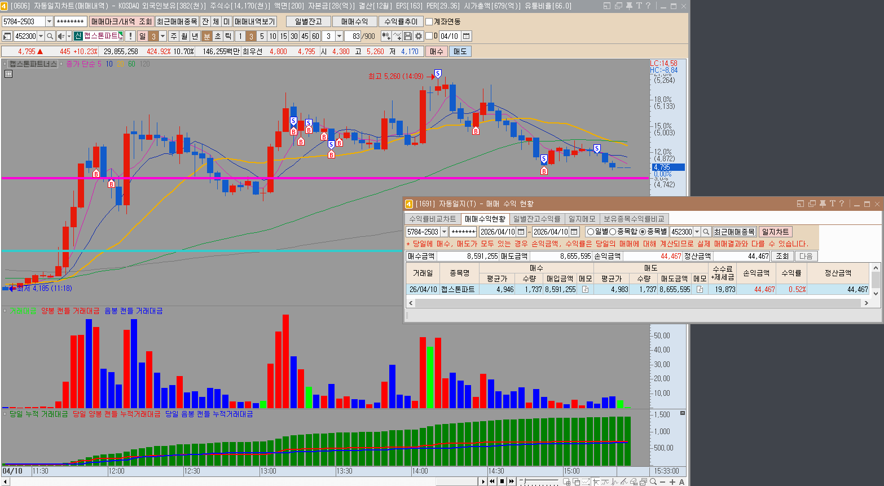
Task: Click the T font icon in chart title bar
Action: tap(639, 6)
